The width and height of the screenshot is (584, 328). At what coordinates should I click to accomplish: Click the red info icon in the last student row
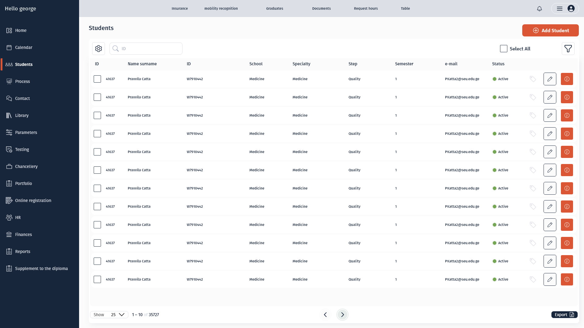click(567, 279)
